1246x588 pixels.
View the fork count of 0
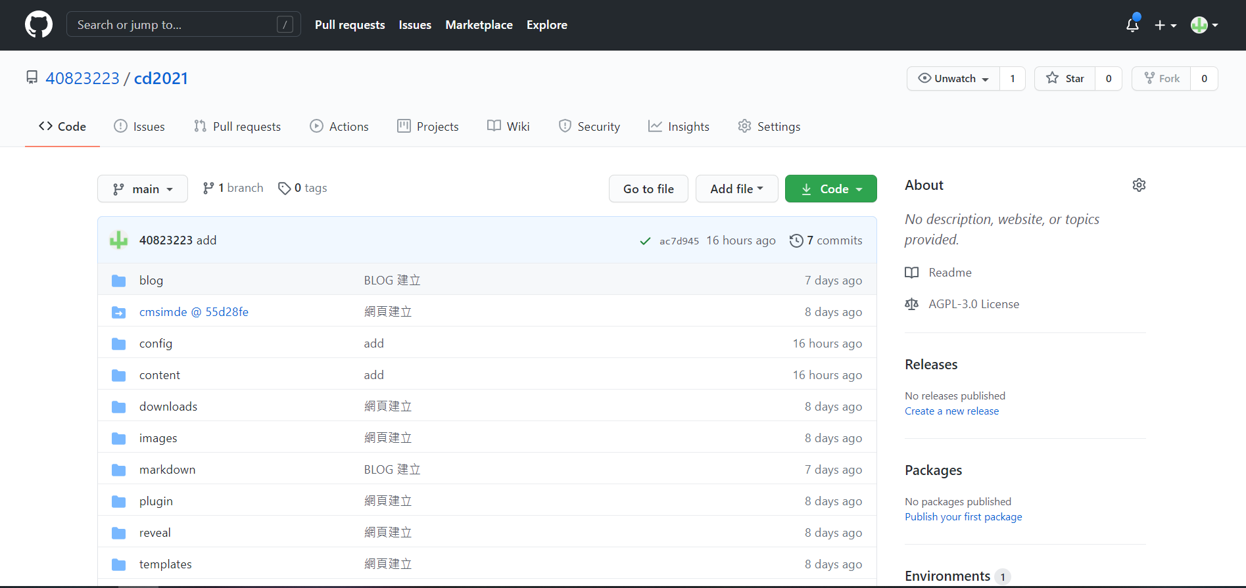click(1205, 79)
